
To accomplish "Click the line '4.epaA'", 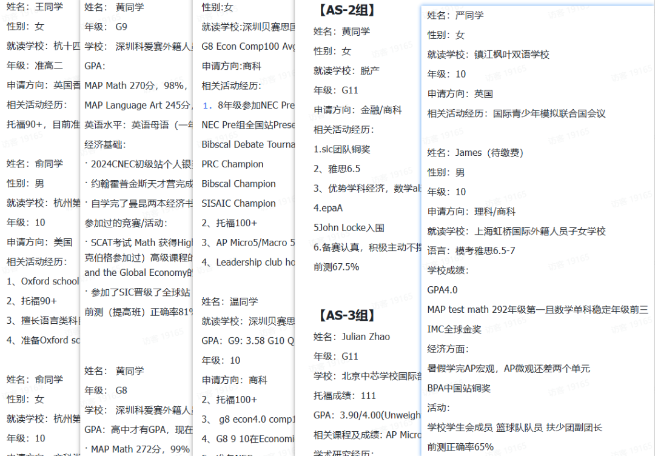I will point(328,208).
